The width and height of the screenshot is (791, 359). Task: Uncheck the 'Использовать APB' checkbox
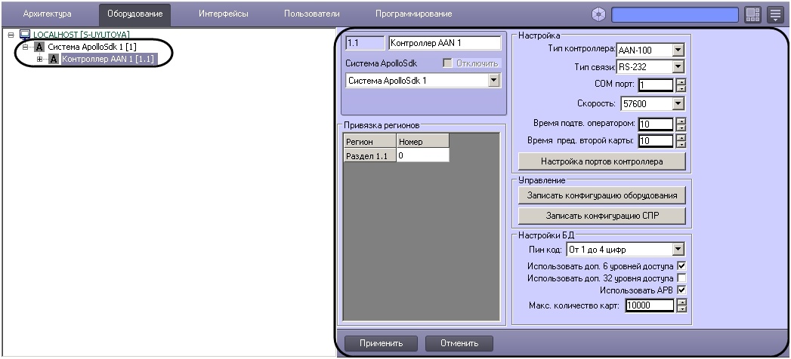pyautogui.click(x=681, y=289)
